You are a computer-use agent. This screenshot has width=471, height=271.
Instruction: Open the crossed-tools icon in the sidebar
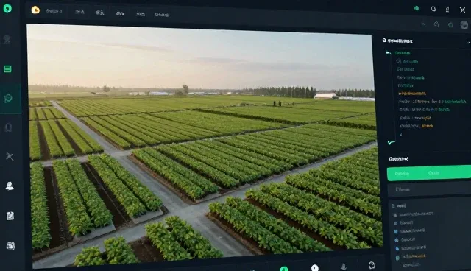pyautogui.click(x=10, y=157)
